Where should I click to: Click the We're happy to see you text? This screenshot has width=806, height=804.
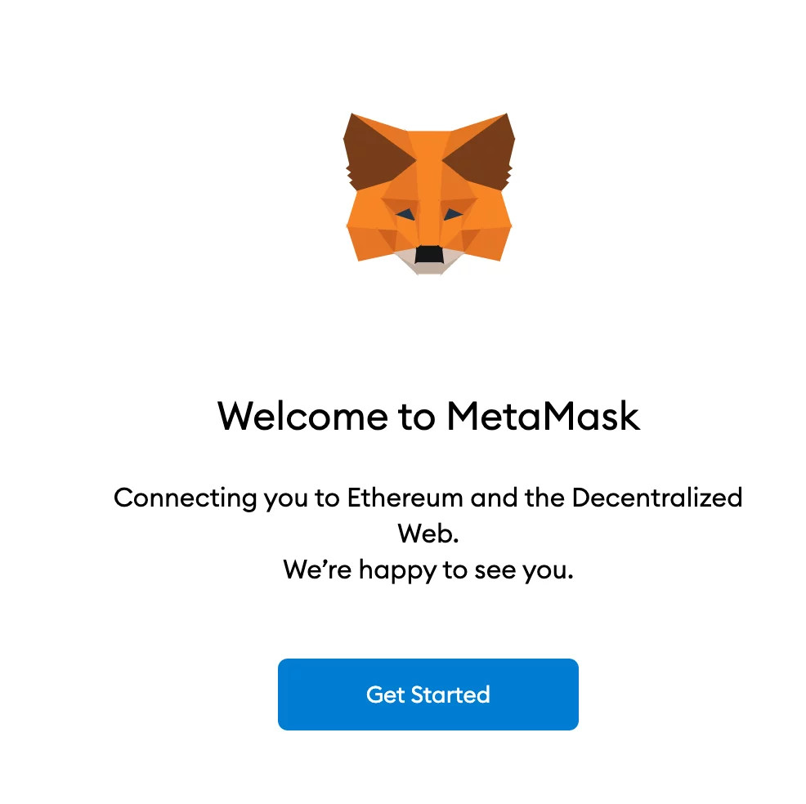pyautogui.click(x=428, y=570)
